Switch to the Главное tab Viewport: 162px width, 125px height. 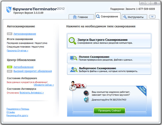point(80,17)
